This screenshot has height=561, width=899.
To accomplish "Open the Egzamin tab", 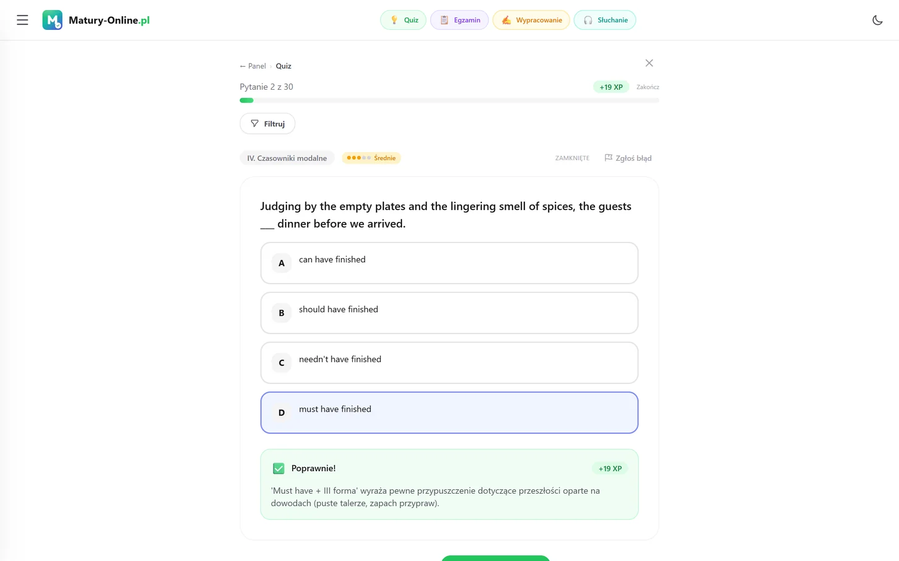I will [459, 20].
